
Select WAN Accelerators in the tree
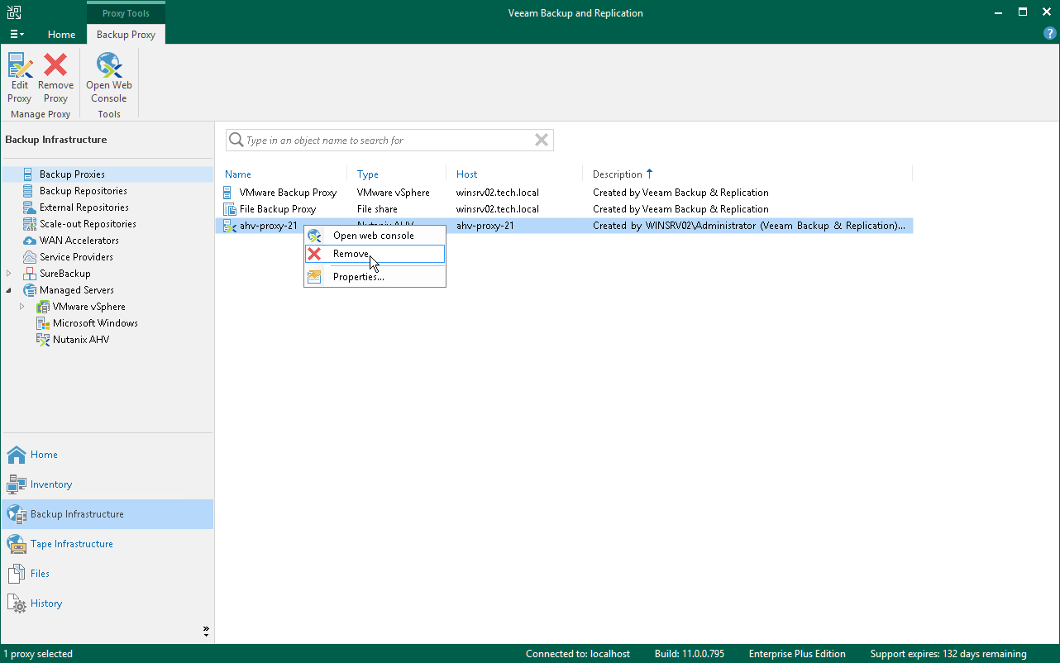click(x=79, y=241)
